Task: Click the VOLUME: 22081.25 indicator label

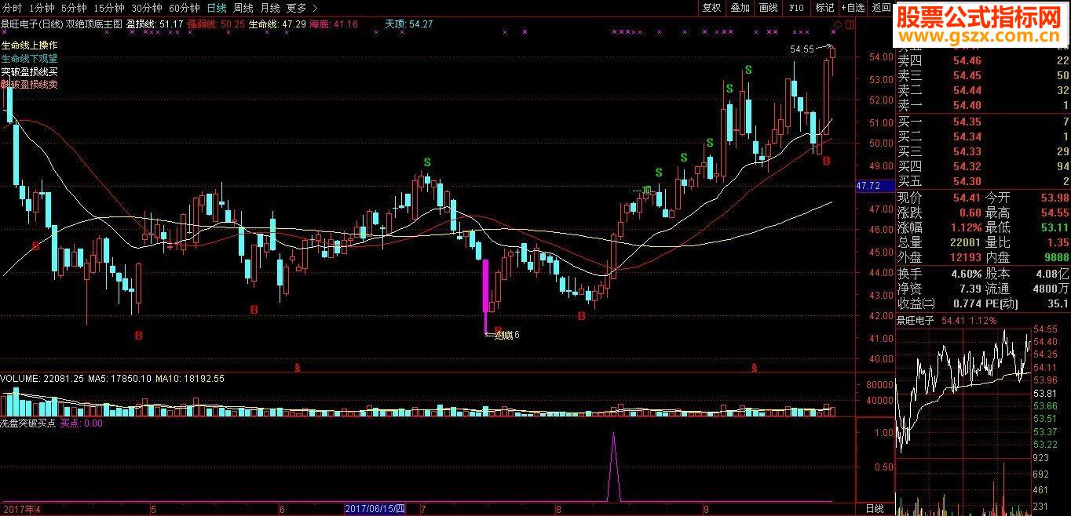Action: tap(42, 378)
